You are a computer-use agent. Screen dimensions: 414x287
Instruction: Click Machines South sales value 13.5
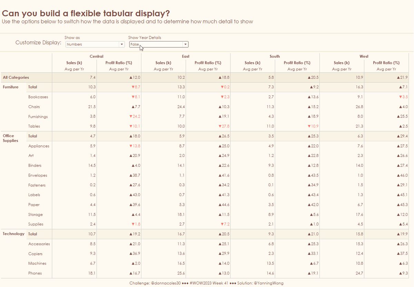pos(270,264)
